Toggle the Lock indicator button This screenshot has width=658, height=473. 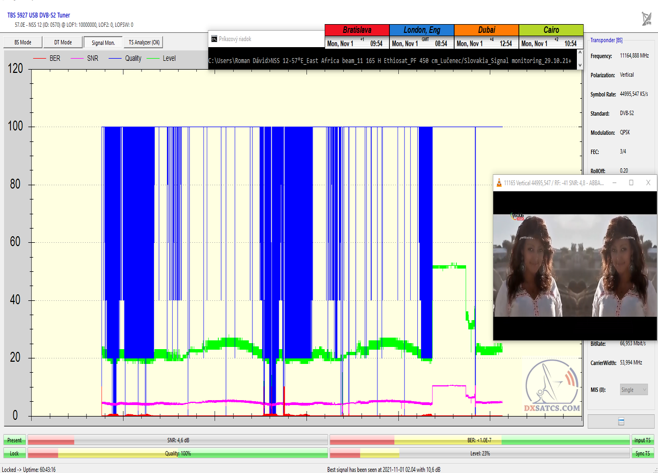(x=15, y=453)
